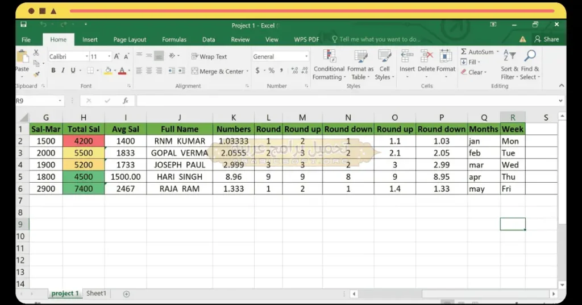Toggle Bold formatting

click(53, 70)
